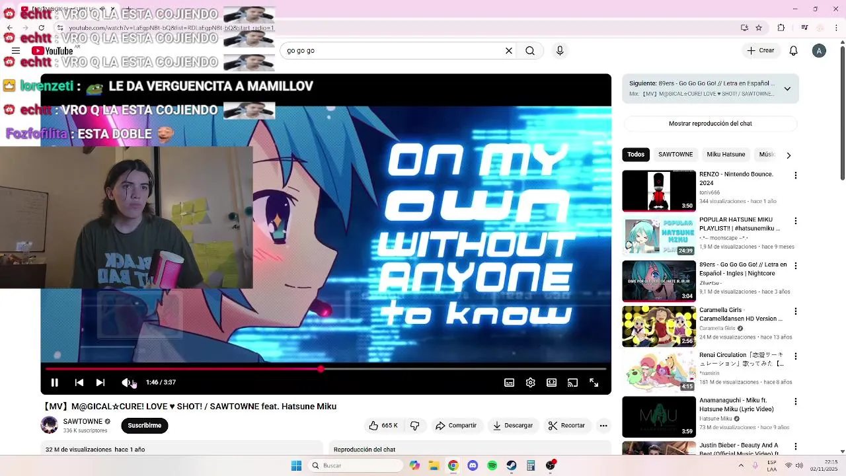Open OBS Studio from the taskbar
846x476 pixels.
(x=551, y=465)
